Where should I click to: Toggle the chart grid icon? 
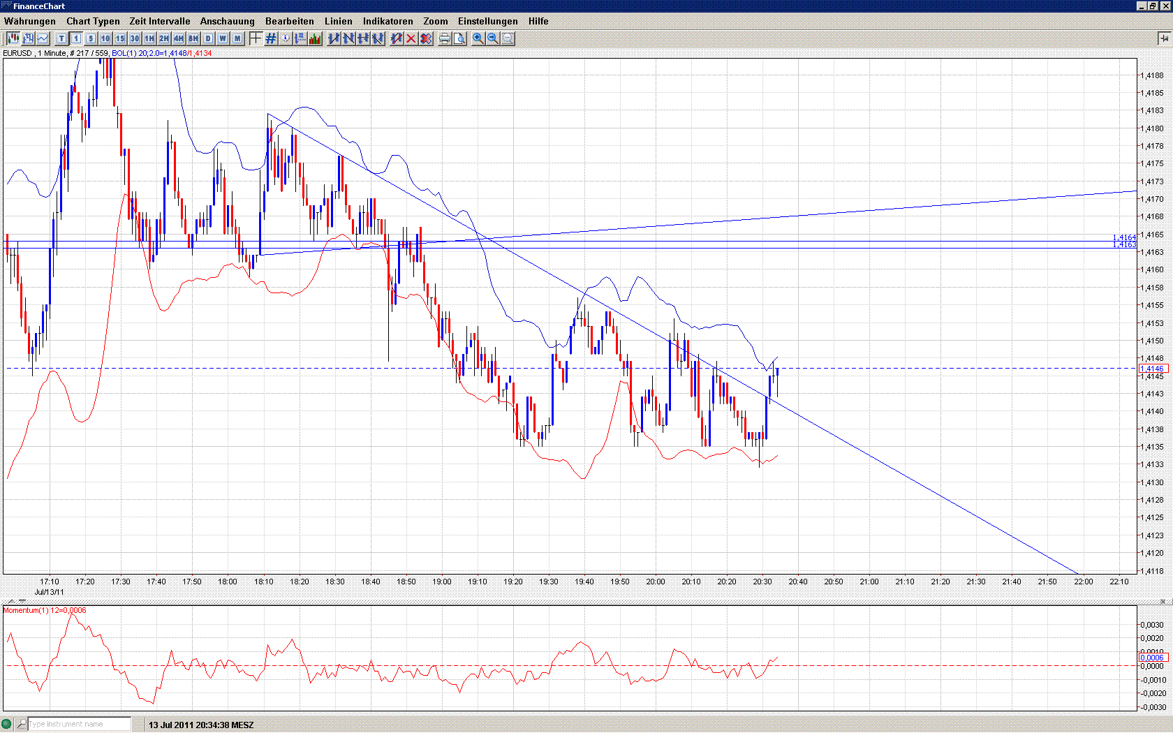click(271, 38)
